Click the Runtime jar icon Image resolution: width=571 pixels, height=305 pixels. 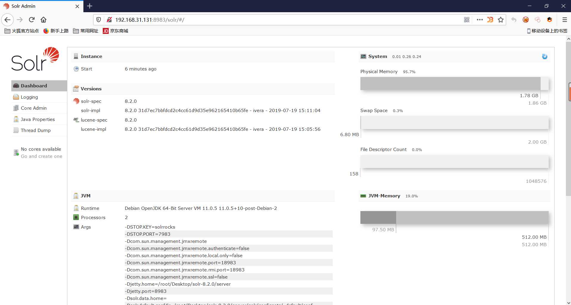coord(76,208)
